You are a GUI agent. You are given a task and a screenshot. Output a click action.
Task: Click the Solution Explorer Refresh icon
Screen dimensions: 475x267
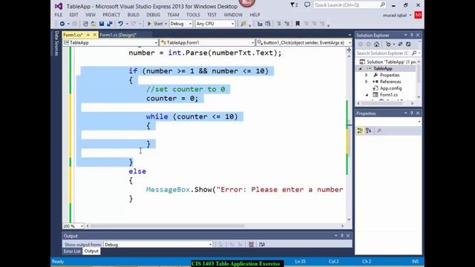(x=408, y=44)
